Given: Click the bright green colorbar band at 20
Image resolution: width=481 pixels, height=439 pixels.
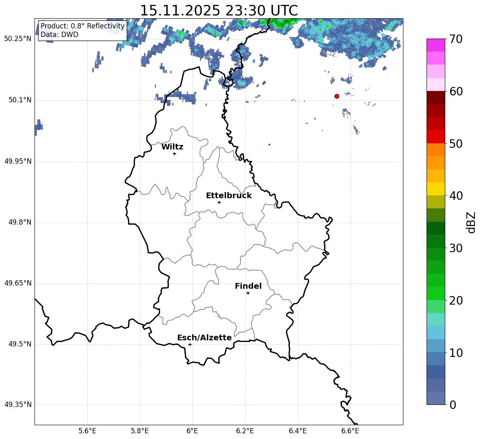Looking at the screenshot, I should tap(436, 293).
